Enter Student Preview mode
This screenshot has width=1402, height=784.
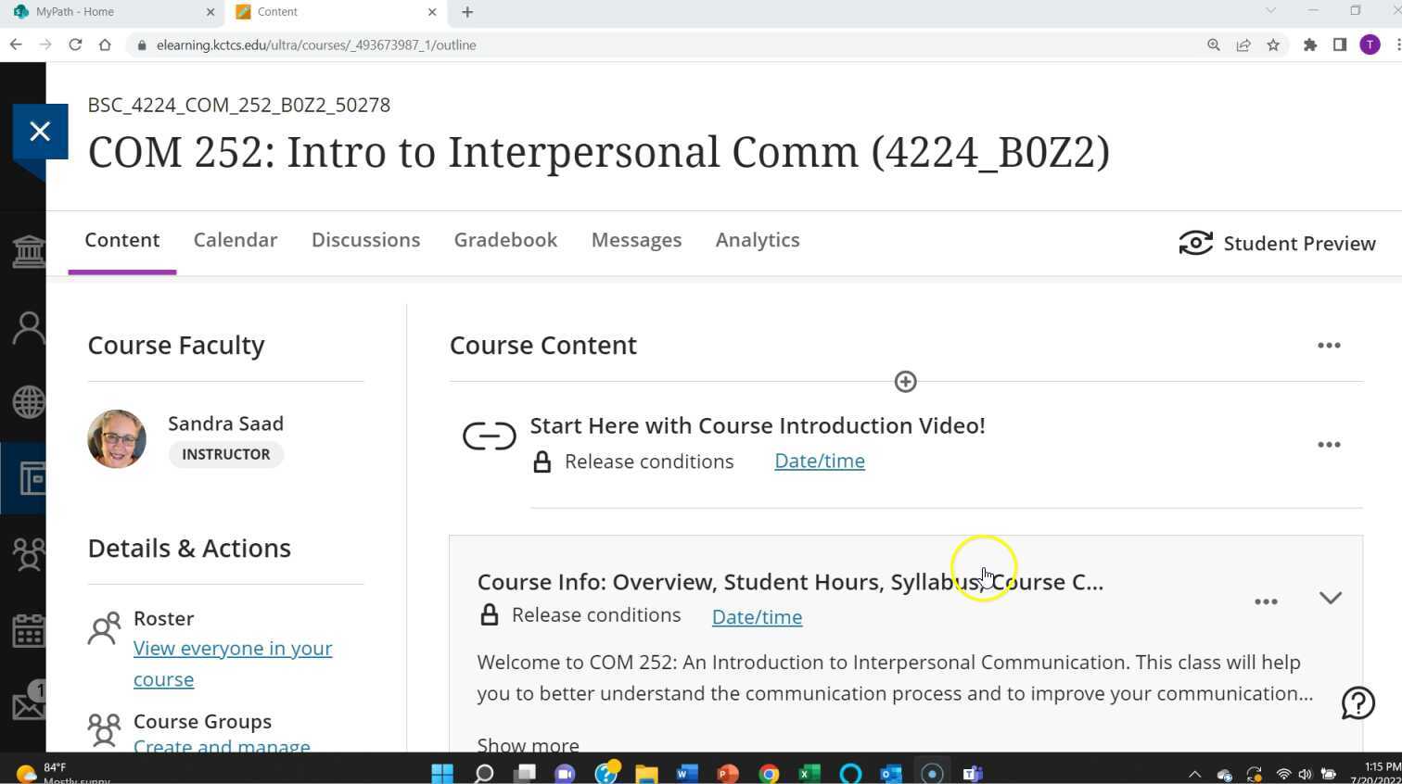(x=1278, y=243)
